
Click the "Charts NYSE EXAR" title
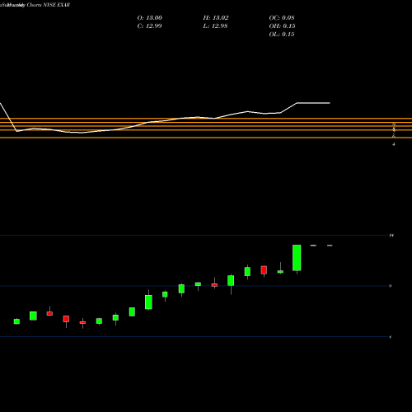coord(49,5)
